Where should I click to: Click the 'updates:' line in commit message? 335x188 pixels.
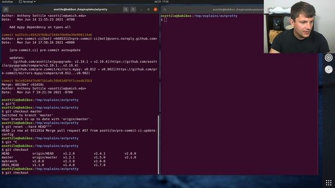(17, 58)
